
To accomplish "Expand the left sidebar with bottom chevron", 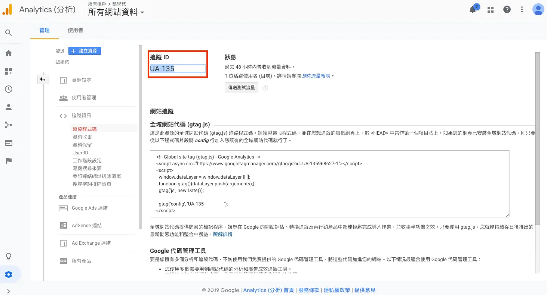I will tap(8, 291).
